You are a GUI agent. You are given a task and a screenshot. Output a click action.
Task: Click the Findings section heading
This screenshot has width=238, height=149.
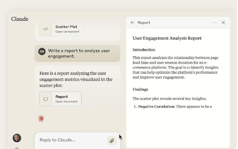click(140, 89)
